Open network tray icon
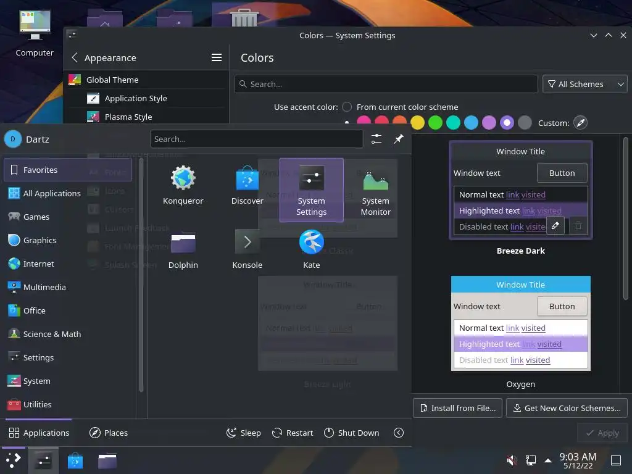Screen dimensions: 632x474 [530, 460]
